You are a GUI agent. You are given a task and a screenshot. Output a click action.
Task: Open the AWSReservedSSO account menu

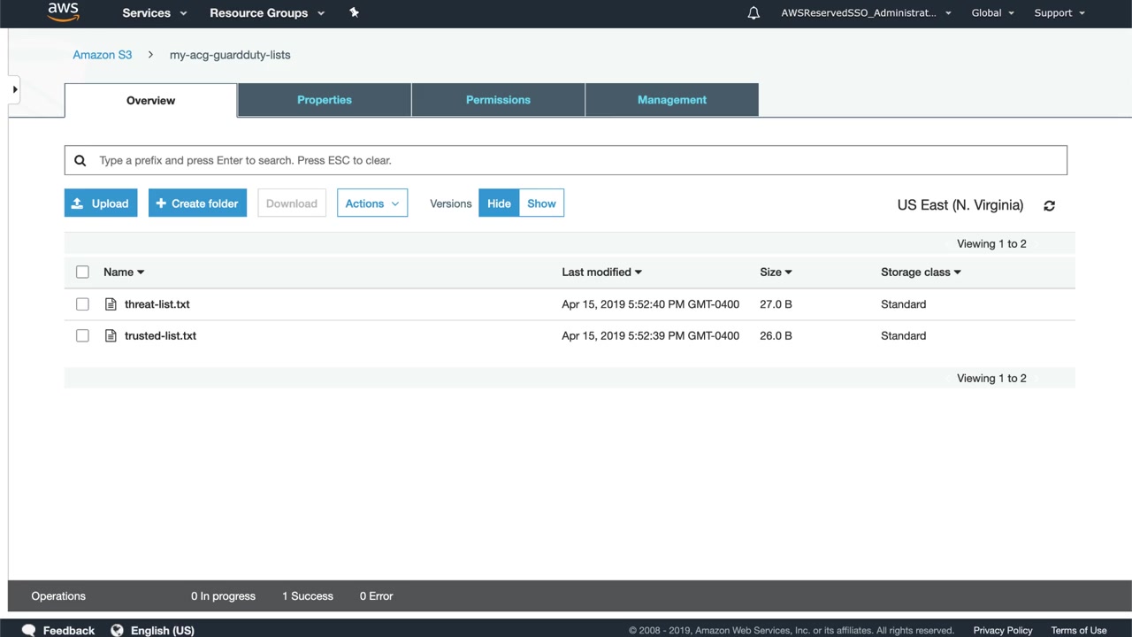[x=867, y=13]
